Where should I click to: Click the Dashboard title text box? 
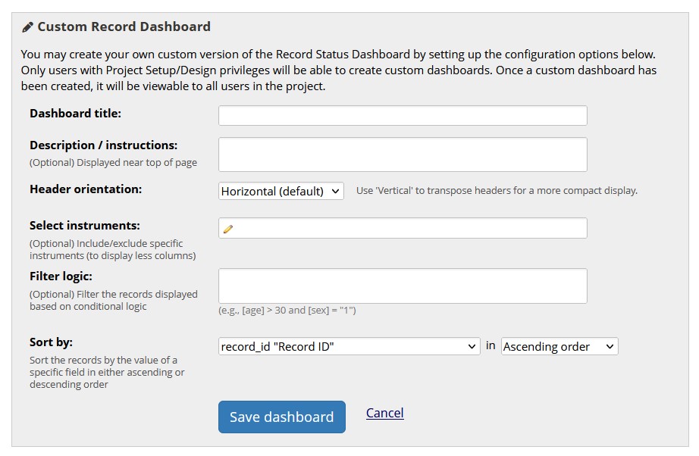[403, 116]
